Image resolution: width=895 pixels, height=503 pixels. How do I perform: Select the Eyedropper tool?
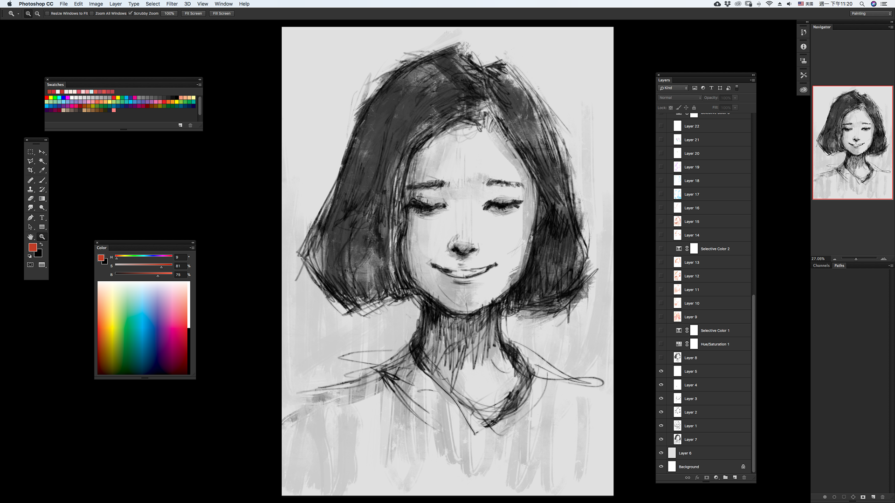42,170
